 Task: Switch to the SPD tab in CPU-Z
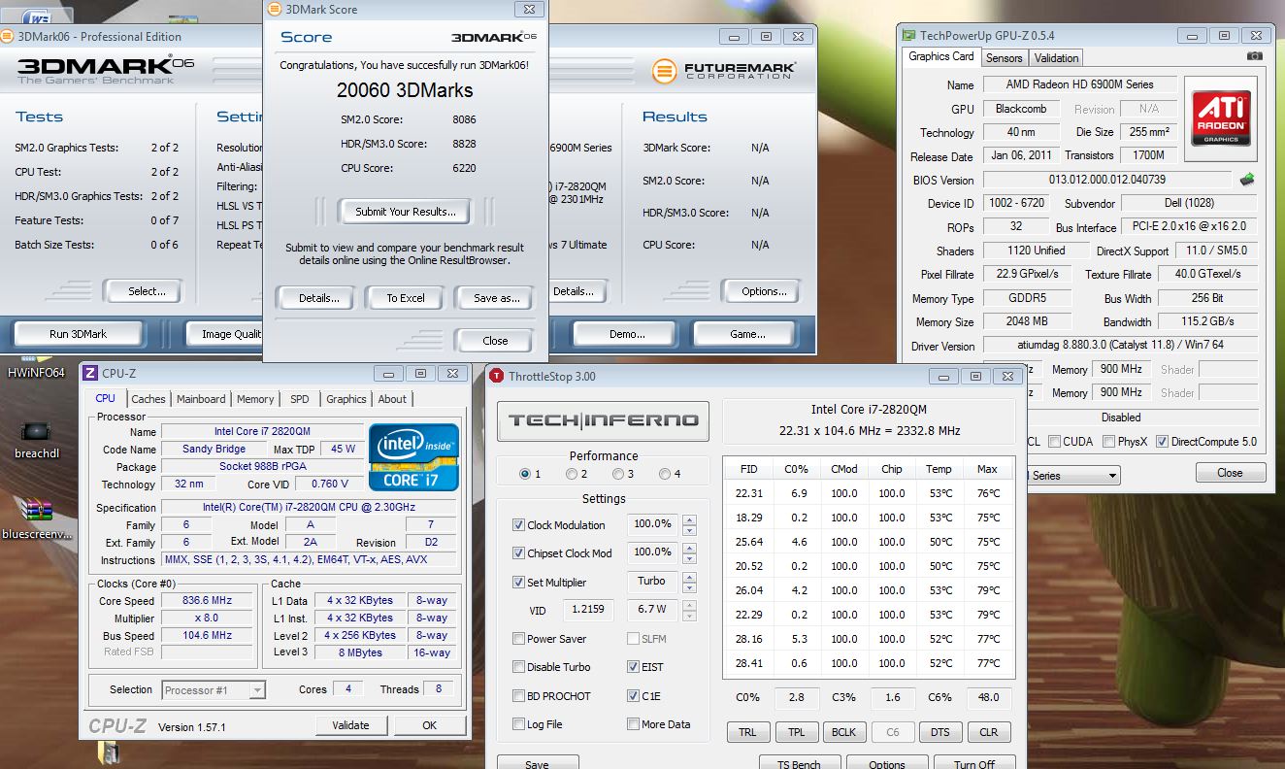300,399
